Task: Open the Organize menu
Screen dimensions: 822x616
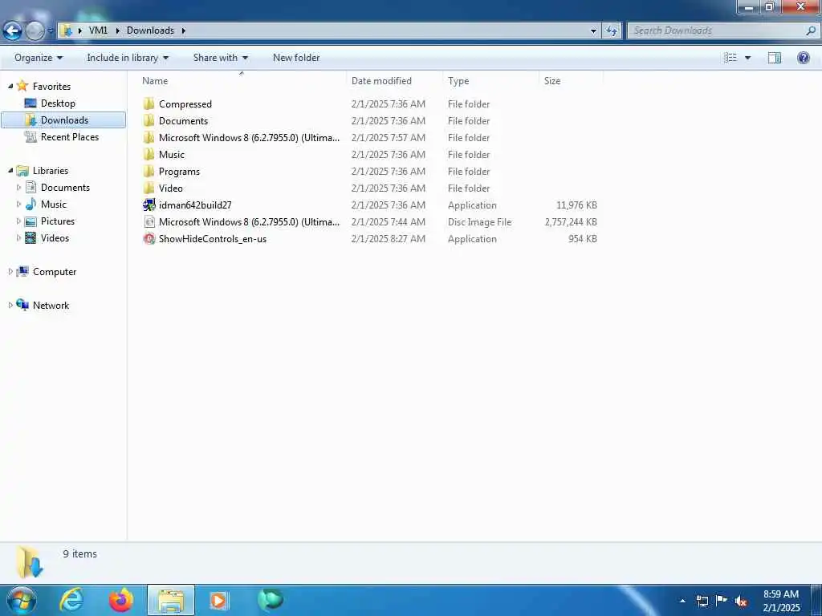Action: (x=39, y=58)
